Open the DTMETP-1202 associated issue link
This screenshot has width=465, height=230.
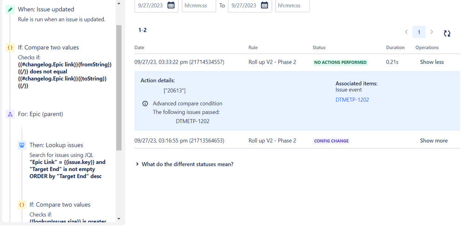(352, 100)
